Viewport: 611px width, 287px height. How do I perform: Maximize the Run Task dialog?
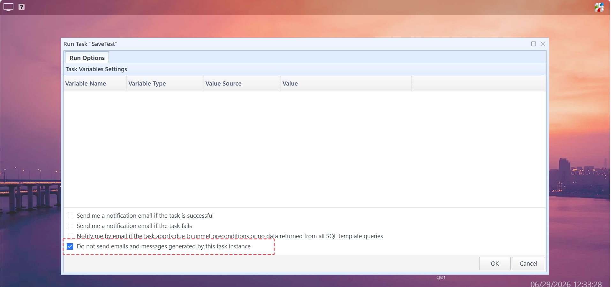coord(533,44)
